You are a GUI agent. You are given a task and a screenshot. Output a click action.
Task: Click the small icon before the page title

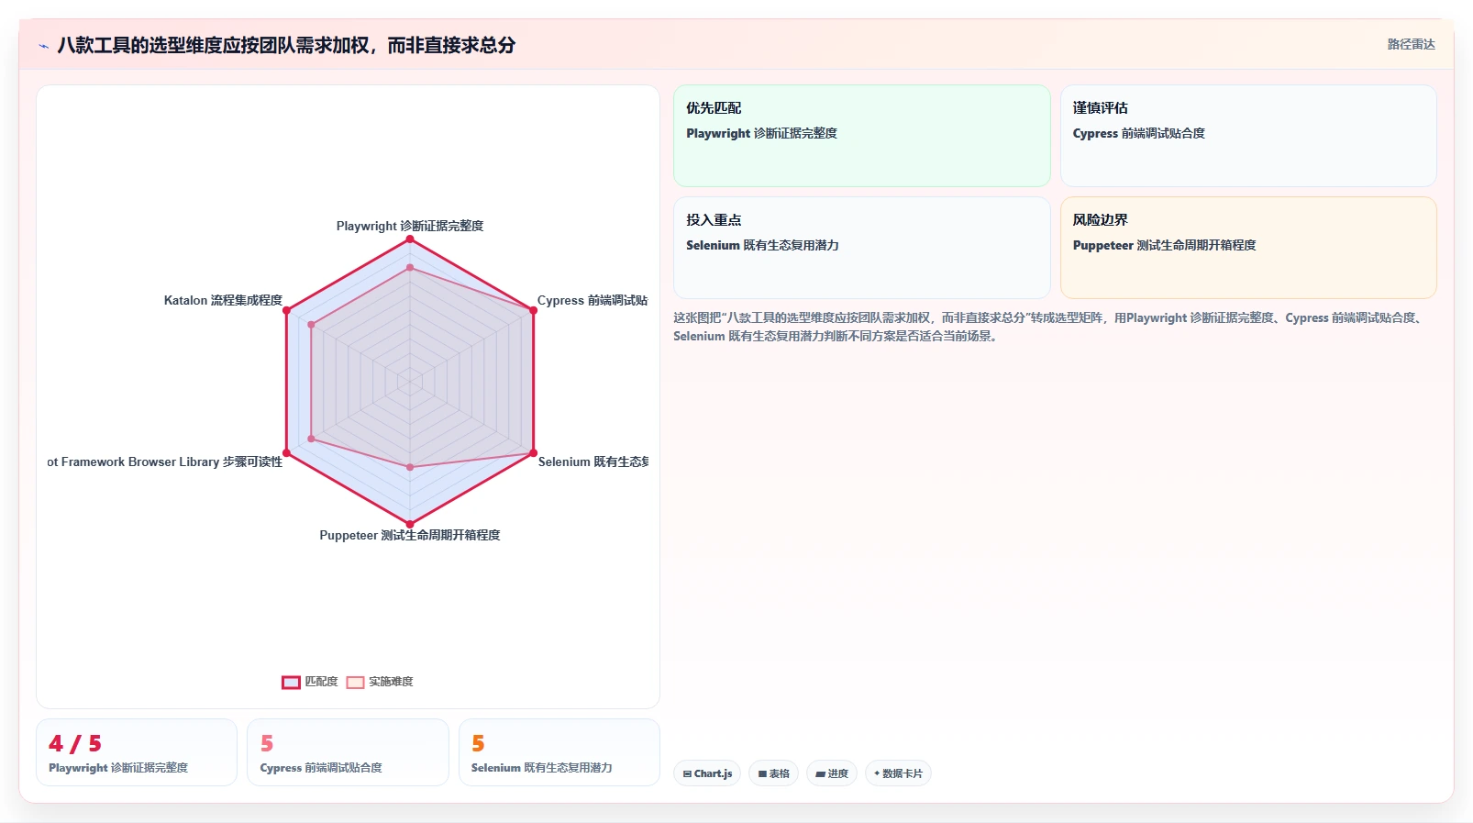43,46
